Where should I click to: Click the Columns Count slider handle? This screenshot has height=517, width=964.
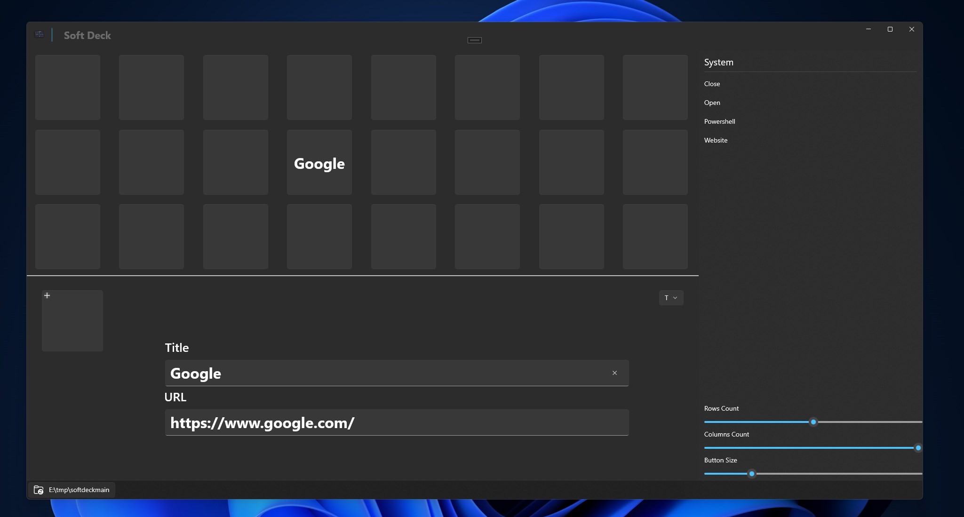[x=918, y=448]
